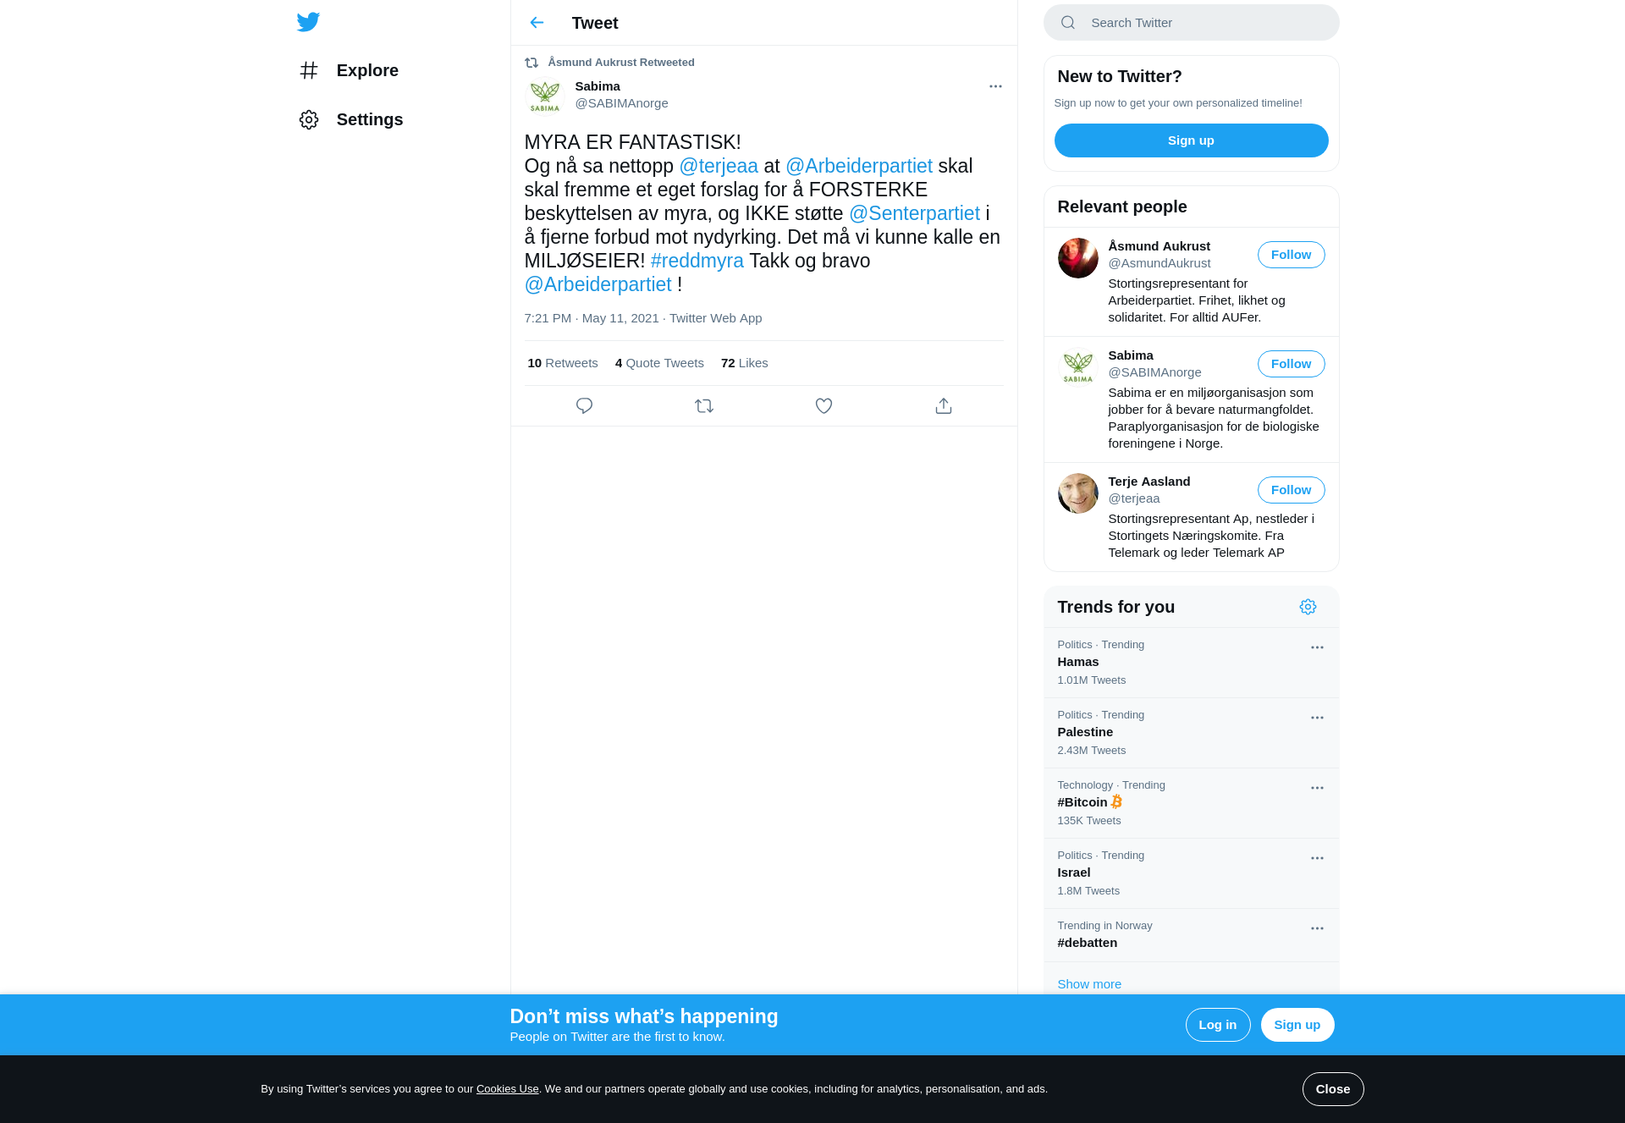Like the tweet with heart icon

coord(824,406)
